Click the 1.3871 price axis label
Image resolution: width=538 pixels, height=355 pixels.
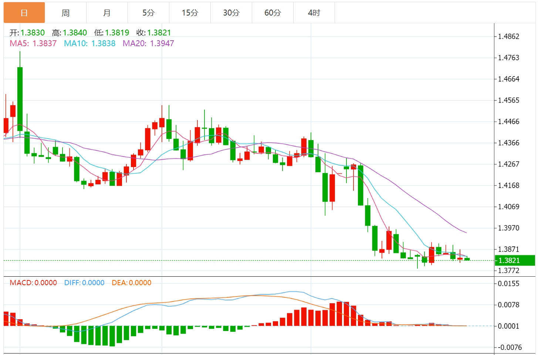point(509,249)
